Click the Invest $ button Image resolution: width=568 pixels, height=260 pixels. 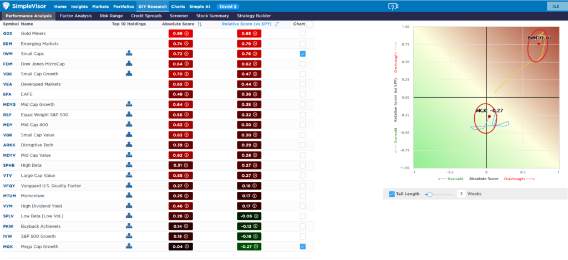227,6
